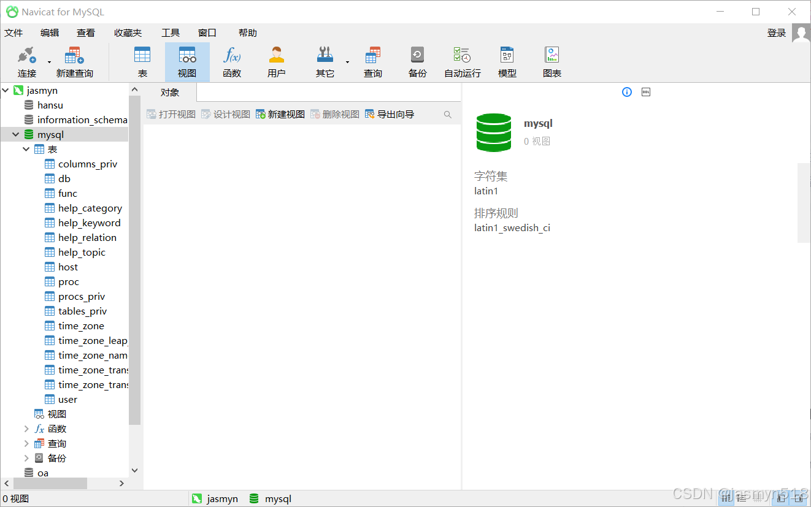Switch to detail view mode
The image size is (811, 507).
(757, 498)
